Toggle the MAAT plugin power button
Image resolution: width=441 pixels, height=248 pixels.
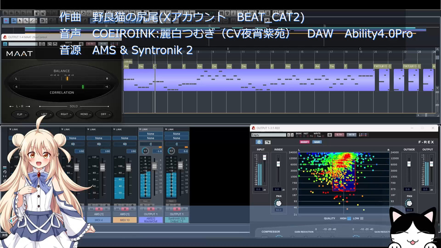click(x=5, y=44)
